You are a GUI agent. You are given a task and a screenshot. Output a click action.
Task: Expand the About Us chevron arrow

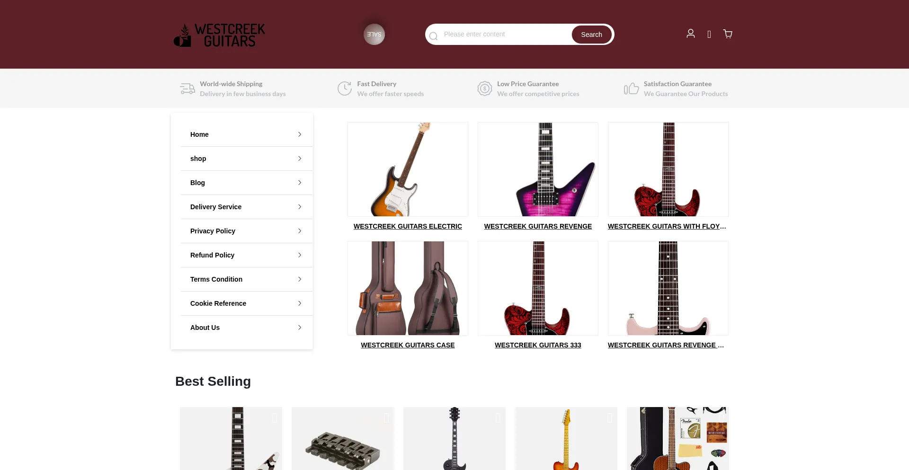tap(300, 328)
